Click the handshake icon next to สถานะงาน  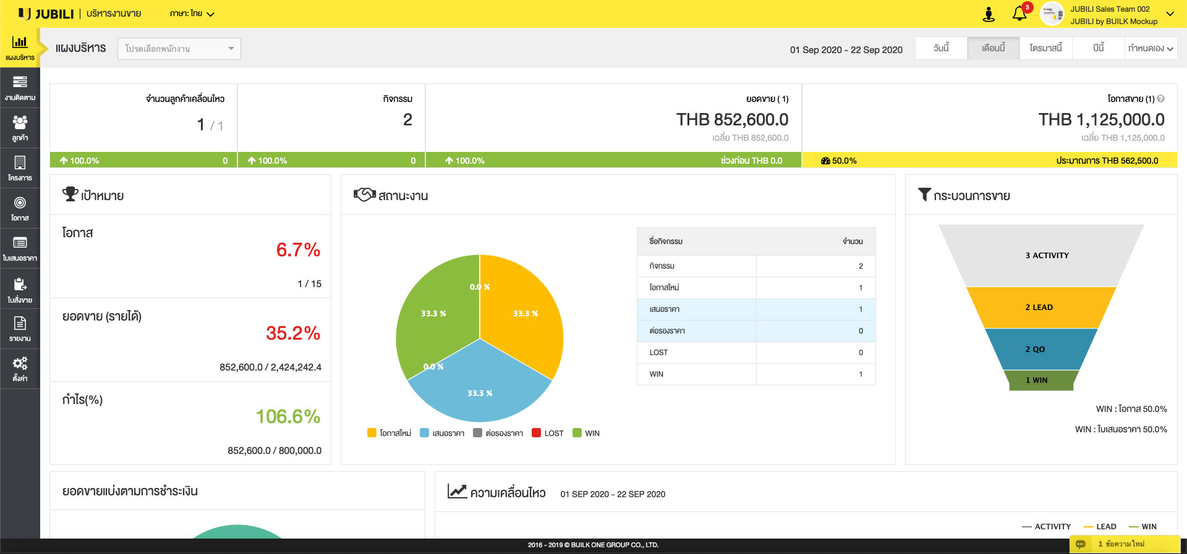(x=364, y=195)
